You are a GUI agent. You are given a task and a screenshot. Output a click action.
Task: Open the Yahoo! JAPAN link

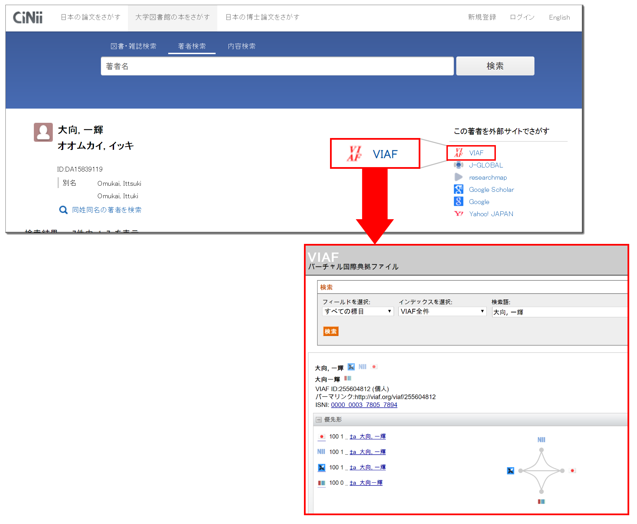491,214
